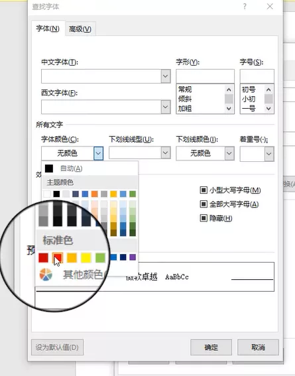Toggle the 小型大写字母(M) checkbox
This screenshot has height=376, width=295.
(x=204, y=190)
